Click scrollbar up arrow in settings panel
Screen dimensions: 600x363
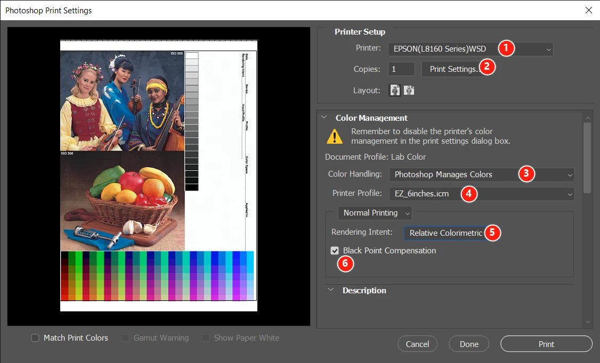[588, 117]
